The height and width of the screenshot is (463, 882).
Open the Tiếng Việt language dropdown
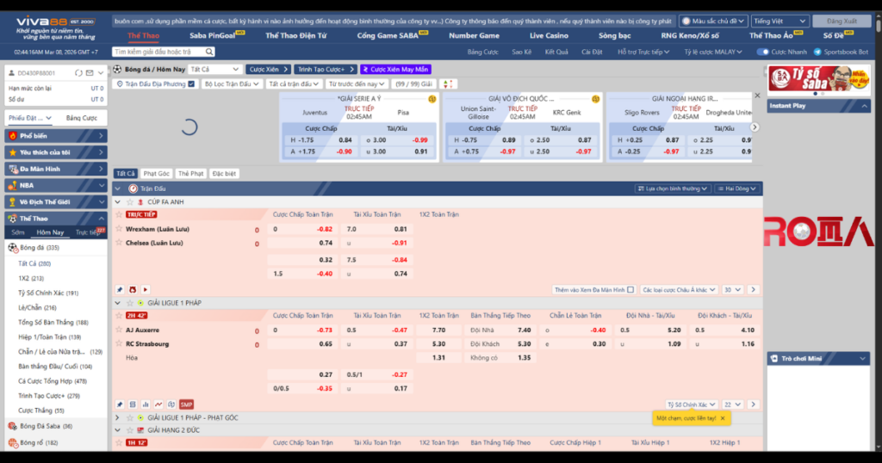[779, 21]
